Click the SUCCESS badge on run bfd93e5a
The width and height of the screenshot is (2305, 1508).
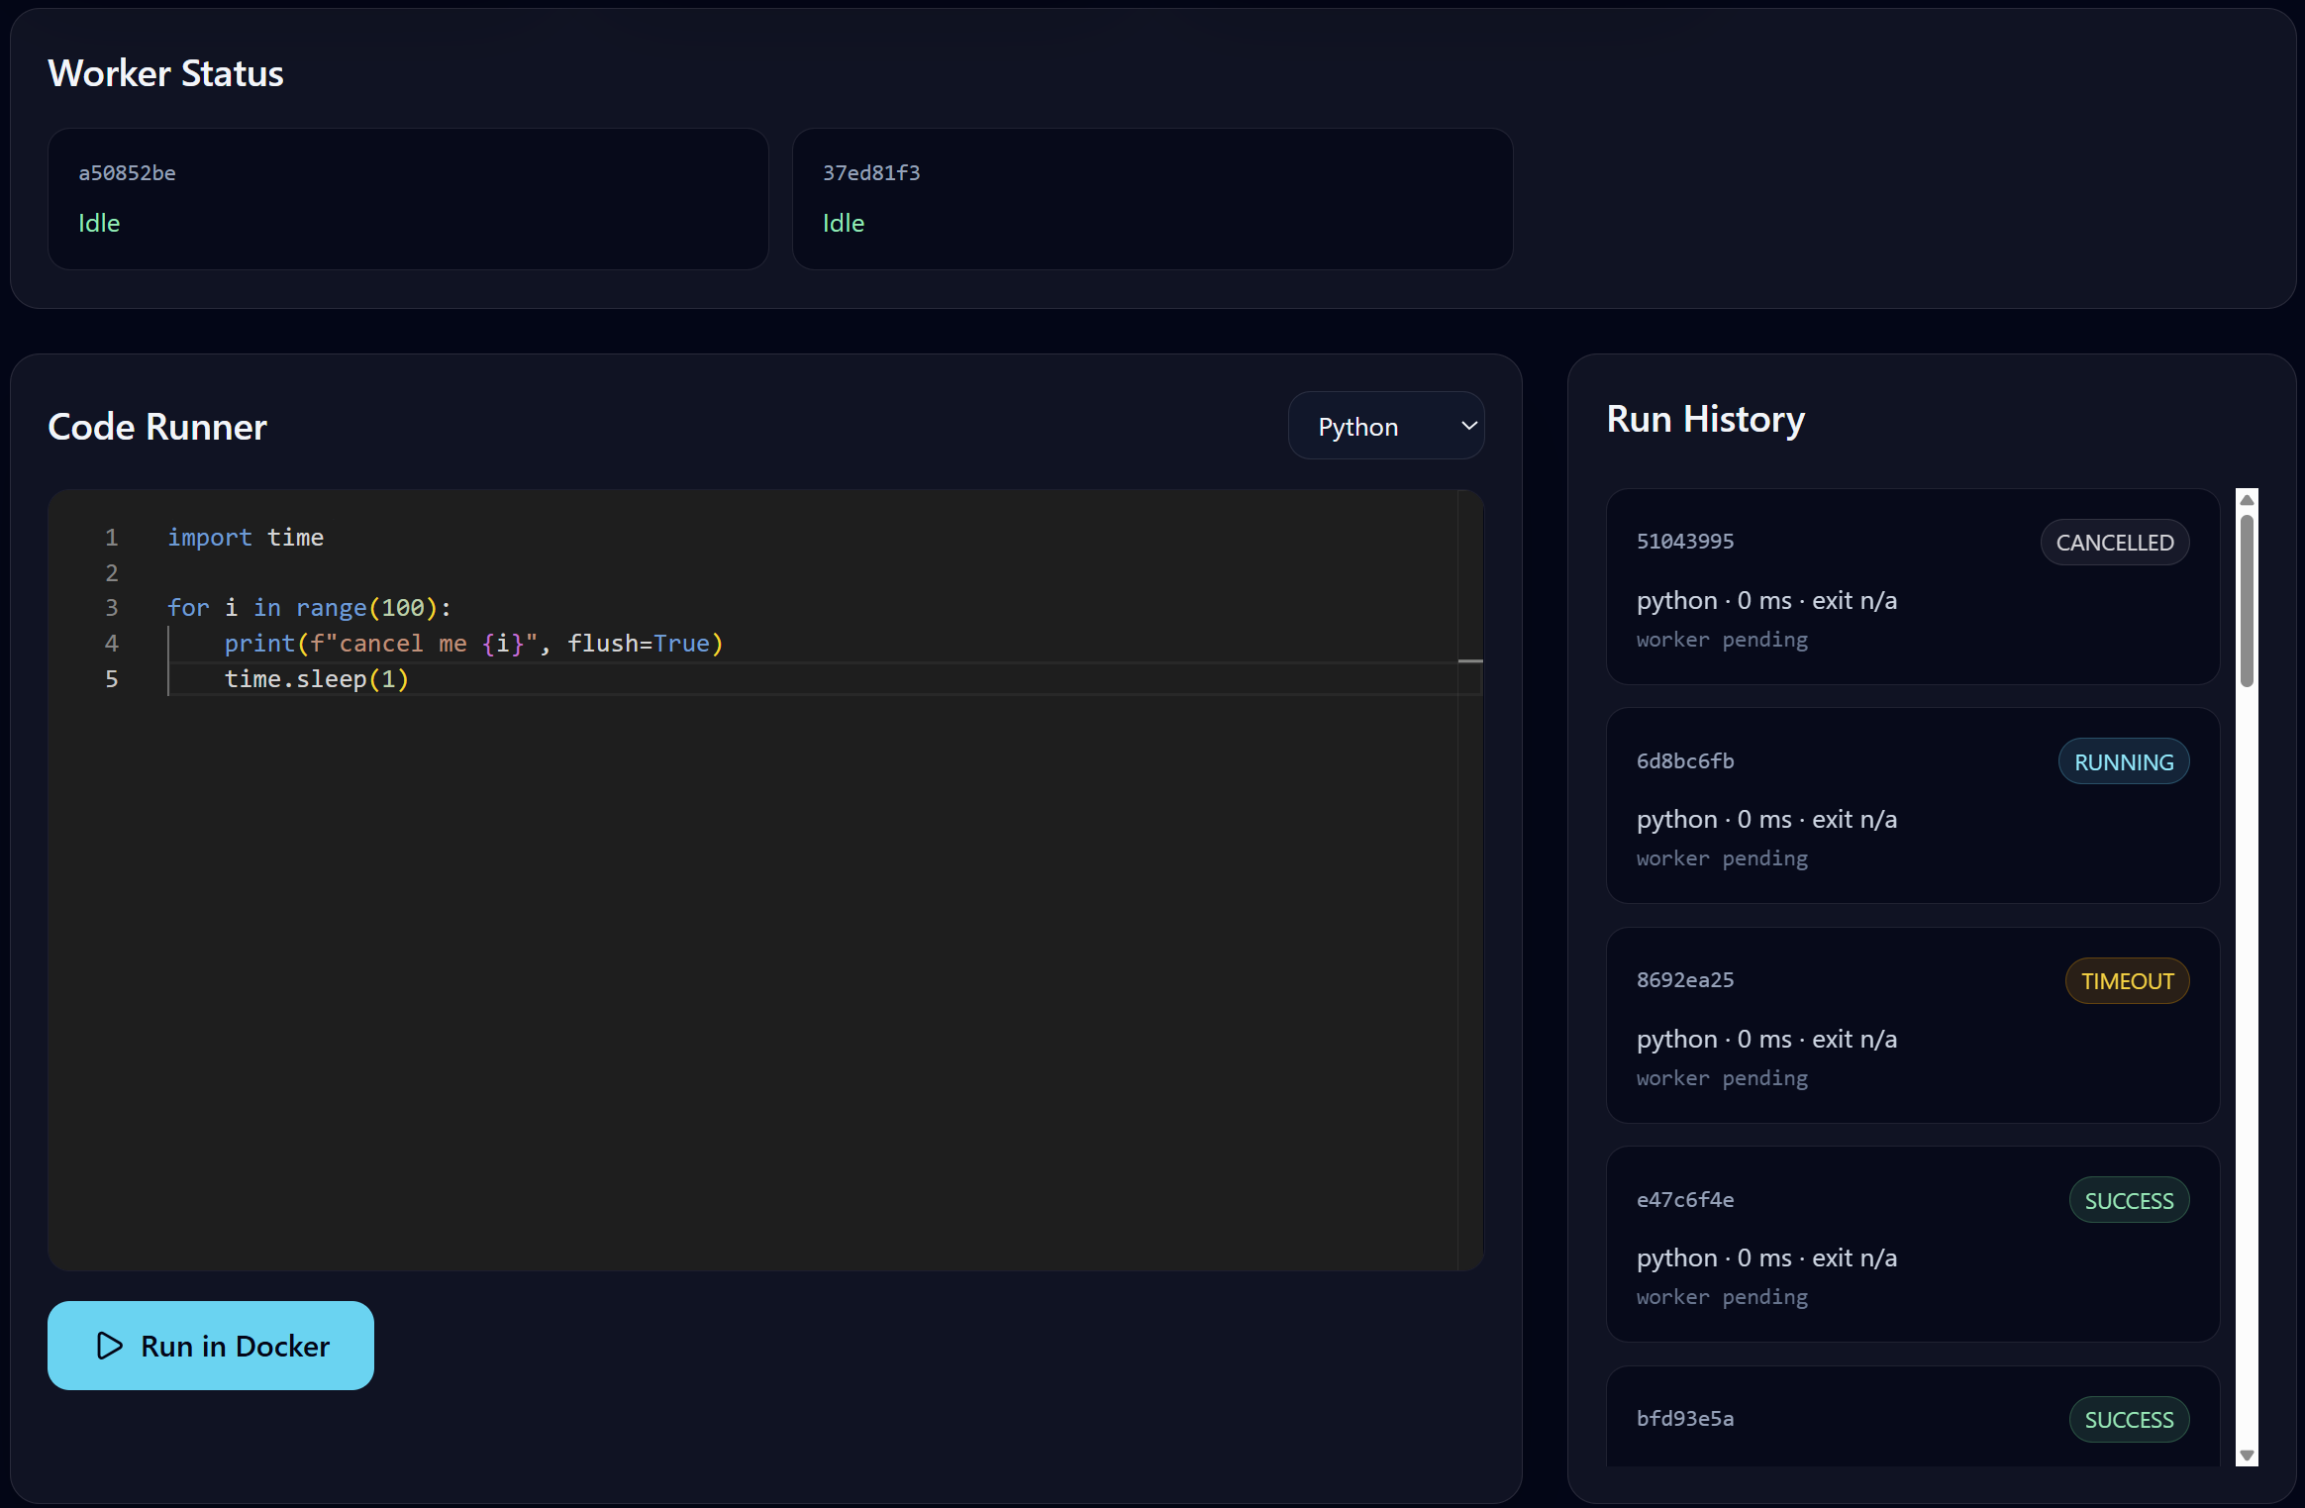click(2129, 1419)
